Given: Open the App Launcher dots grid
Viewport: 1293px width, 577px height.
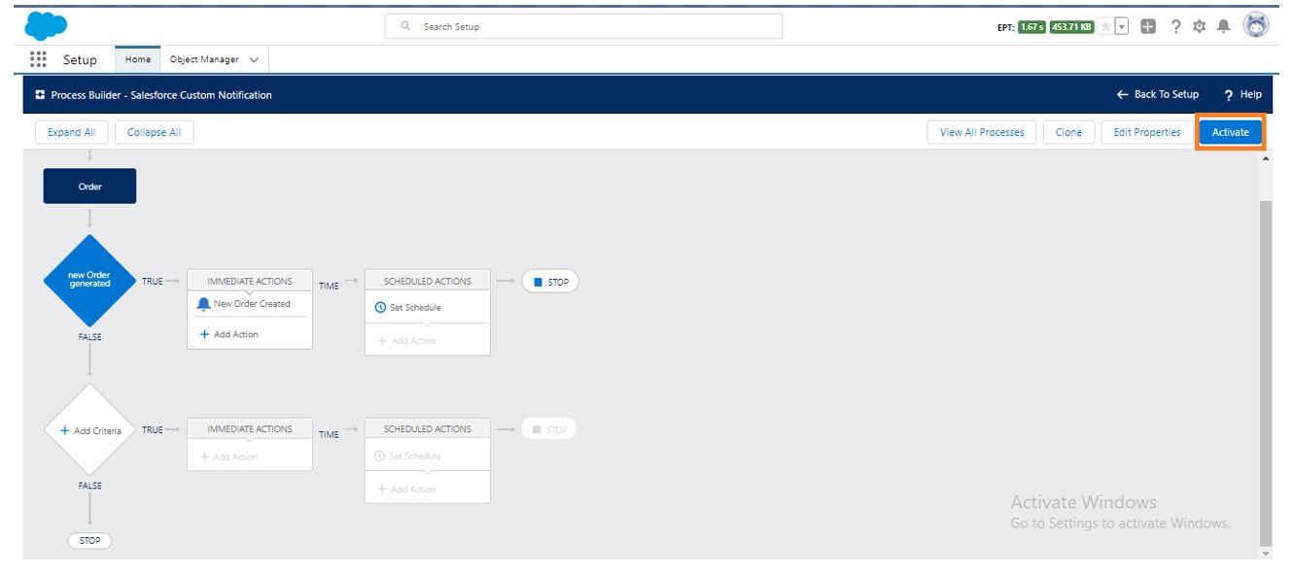Looking at the screenshot, I should (39, 59).
